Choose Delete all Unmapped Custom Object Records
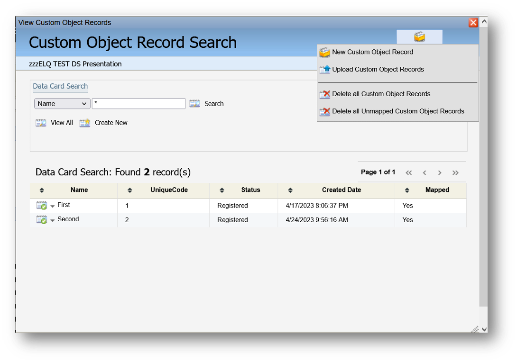517x362 pixels. click(398, 111)
